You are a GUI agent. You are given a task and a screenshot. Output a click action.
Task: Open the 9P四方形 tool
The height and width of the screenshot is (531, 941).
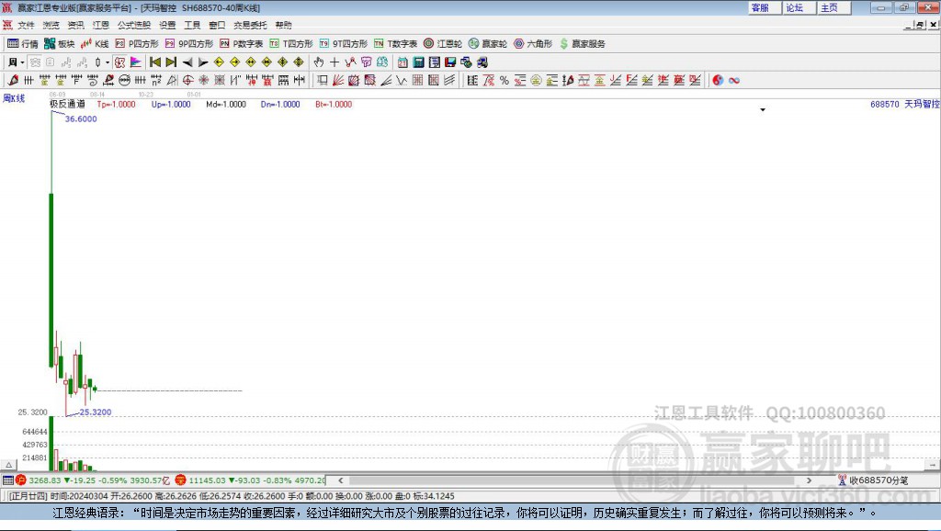tap(189, 44)
